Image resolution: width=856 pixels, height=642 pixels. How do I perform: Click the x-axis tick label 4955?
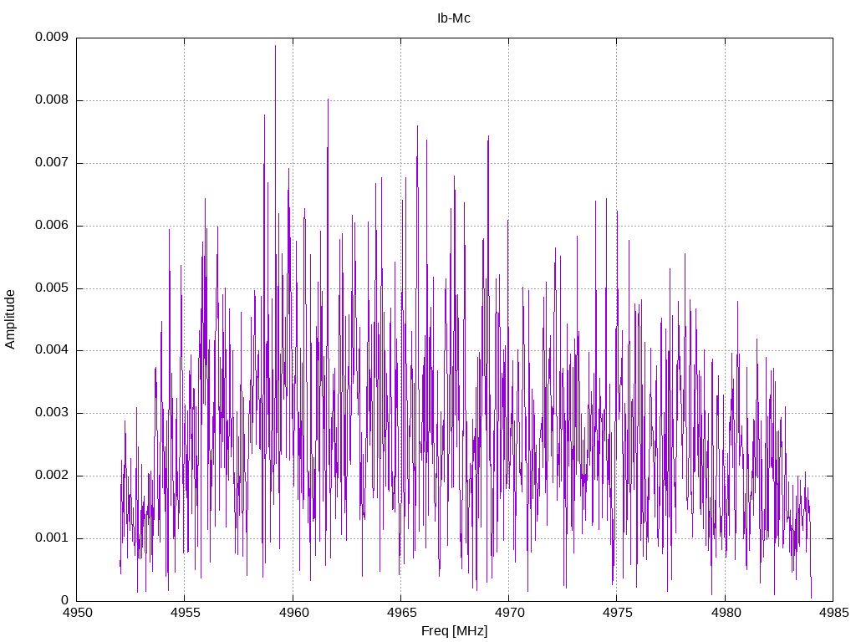pos(185,613)
